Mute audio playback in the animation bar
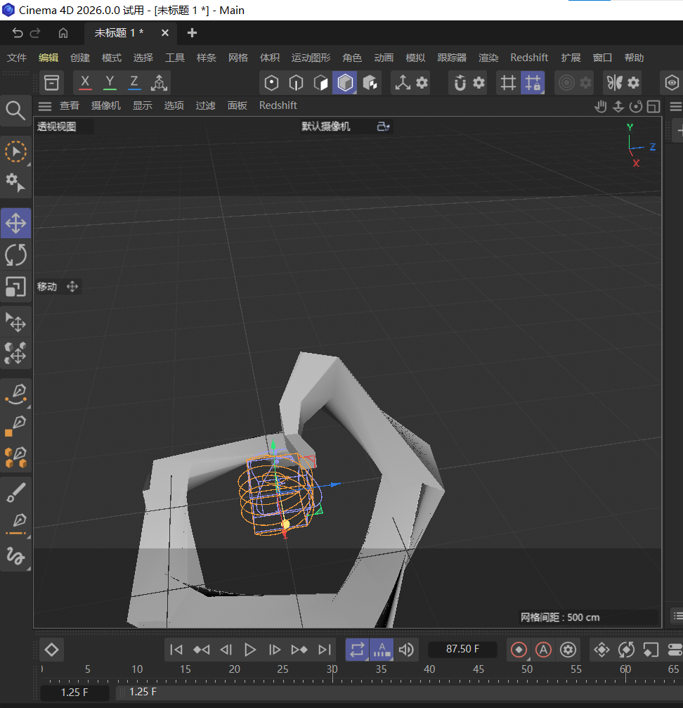The width and height of the screenshot is (683, 708). click(406, 650)
